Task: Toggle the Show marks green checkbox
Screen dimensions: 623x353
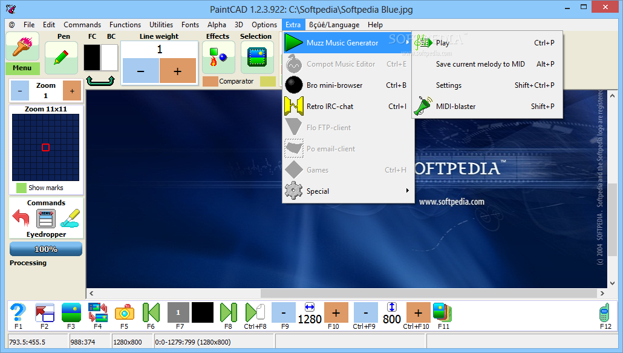Action: pos(21,188)
